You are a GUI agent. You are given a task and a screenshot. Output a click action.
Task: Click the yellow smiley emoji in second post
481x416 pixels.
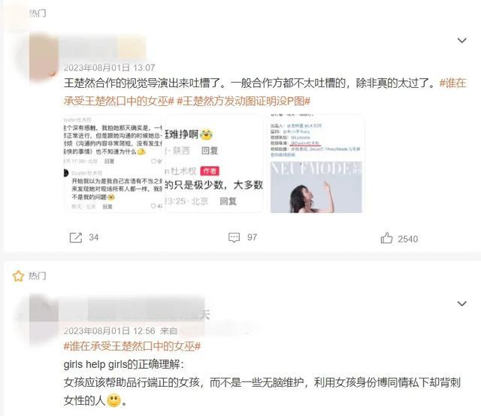(x=113, y=400)
